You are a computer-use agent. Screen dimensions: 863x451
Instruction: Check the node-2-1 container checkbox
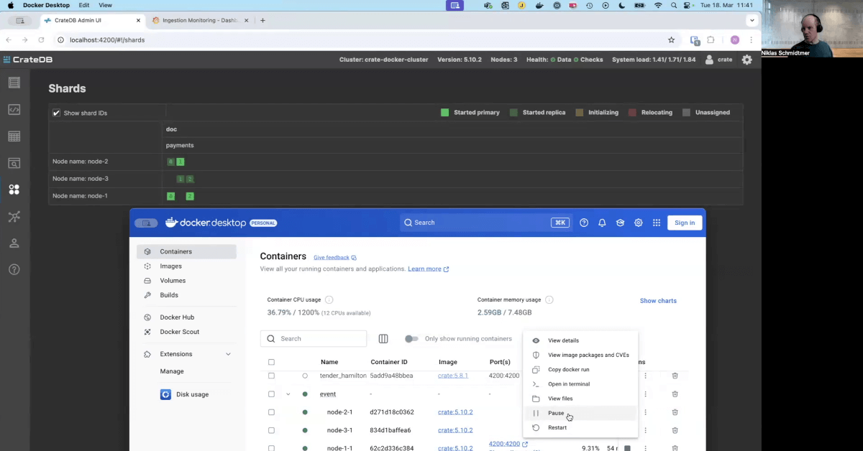pyautogui.click(x=271, y=412)
